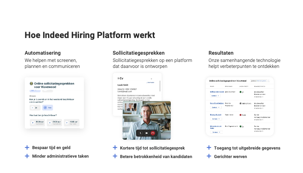Open Contact dropdown under Khadija's name

click(x=216, y=119)
